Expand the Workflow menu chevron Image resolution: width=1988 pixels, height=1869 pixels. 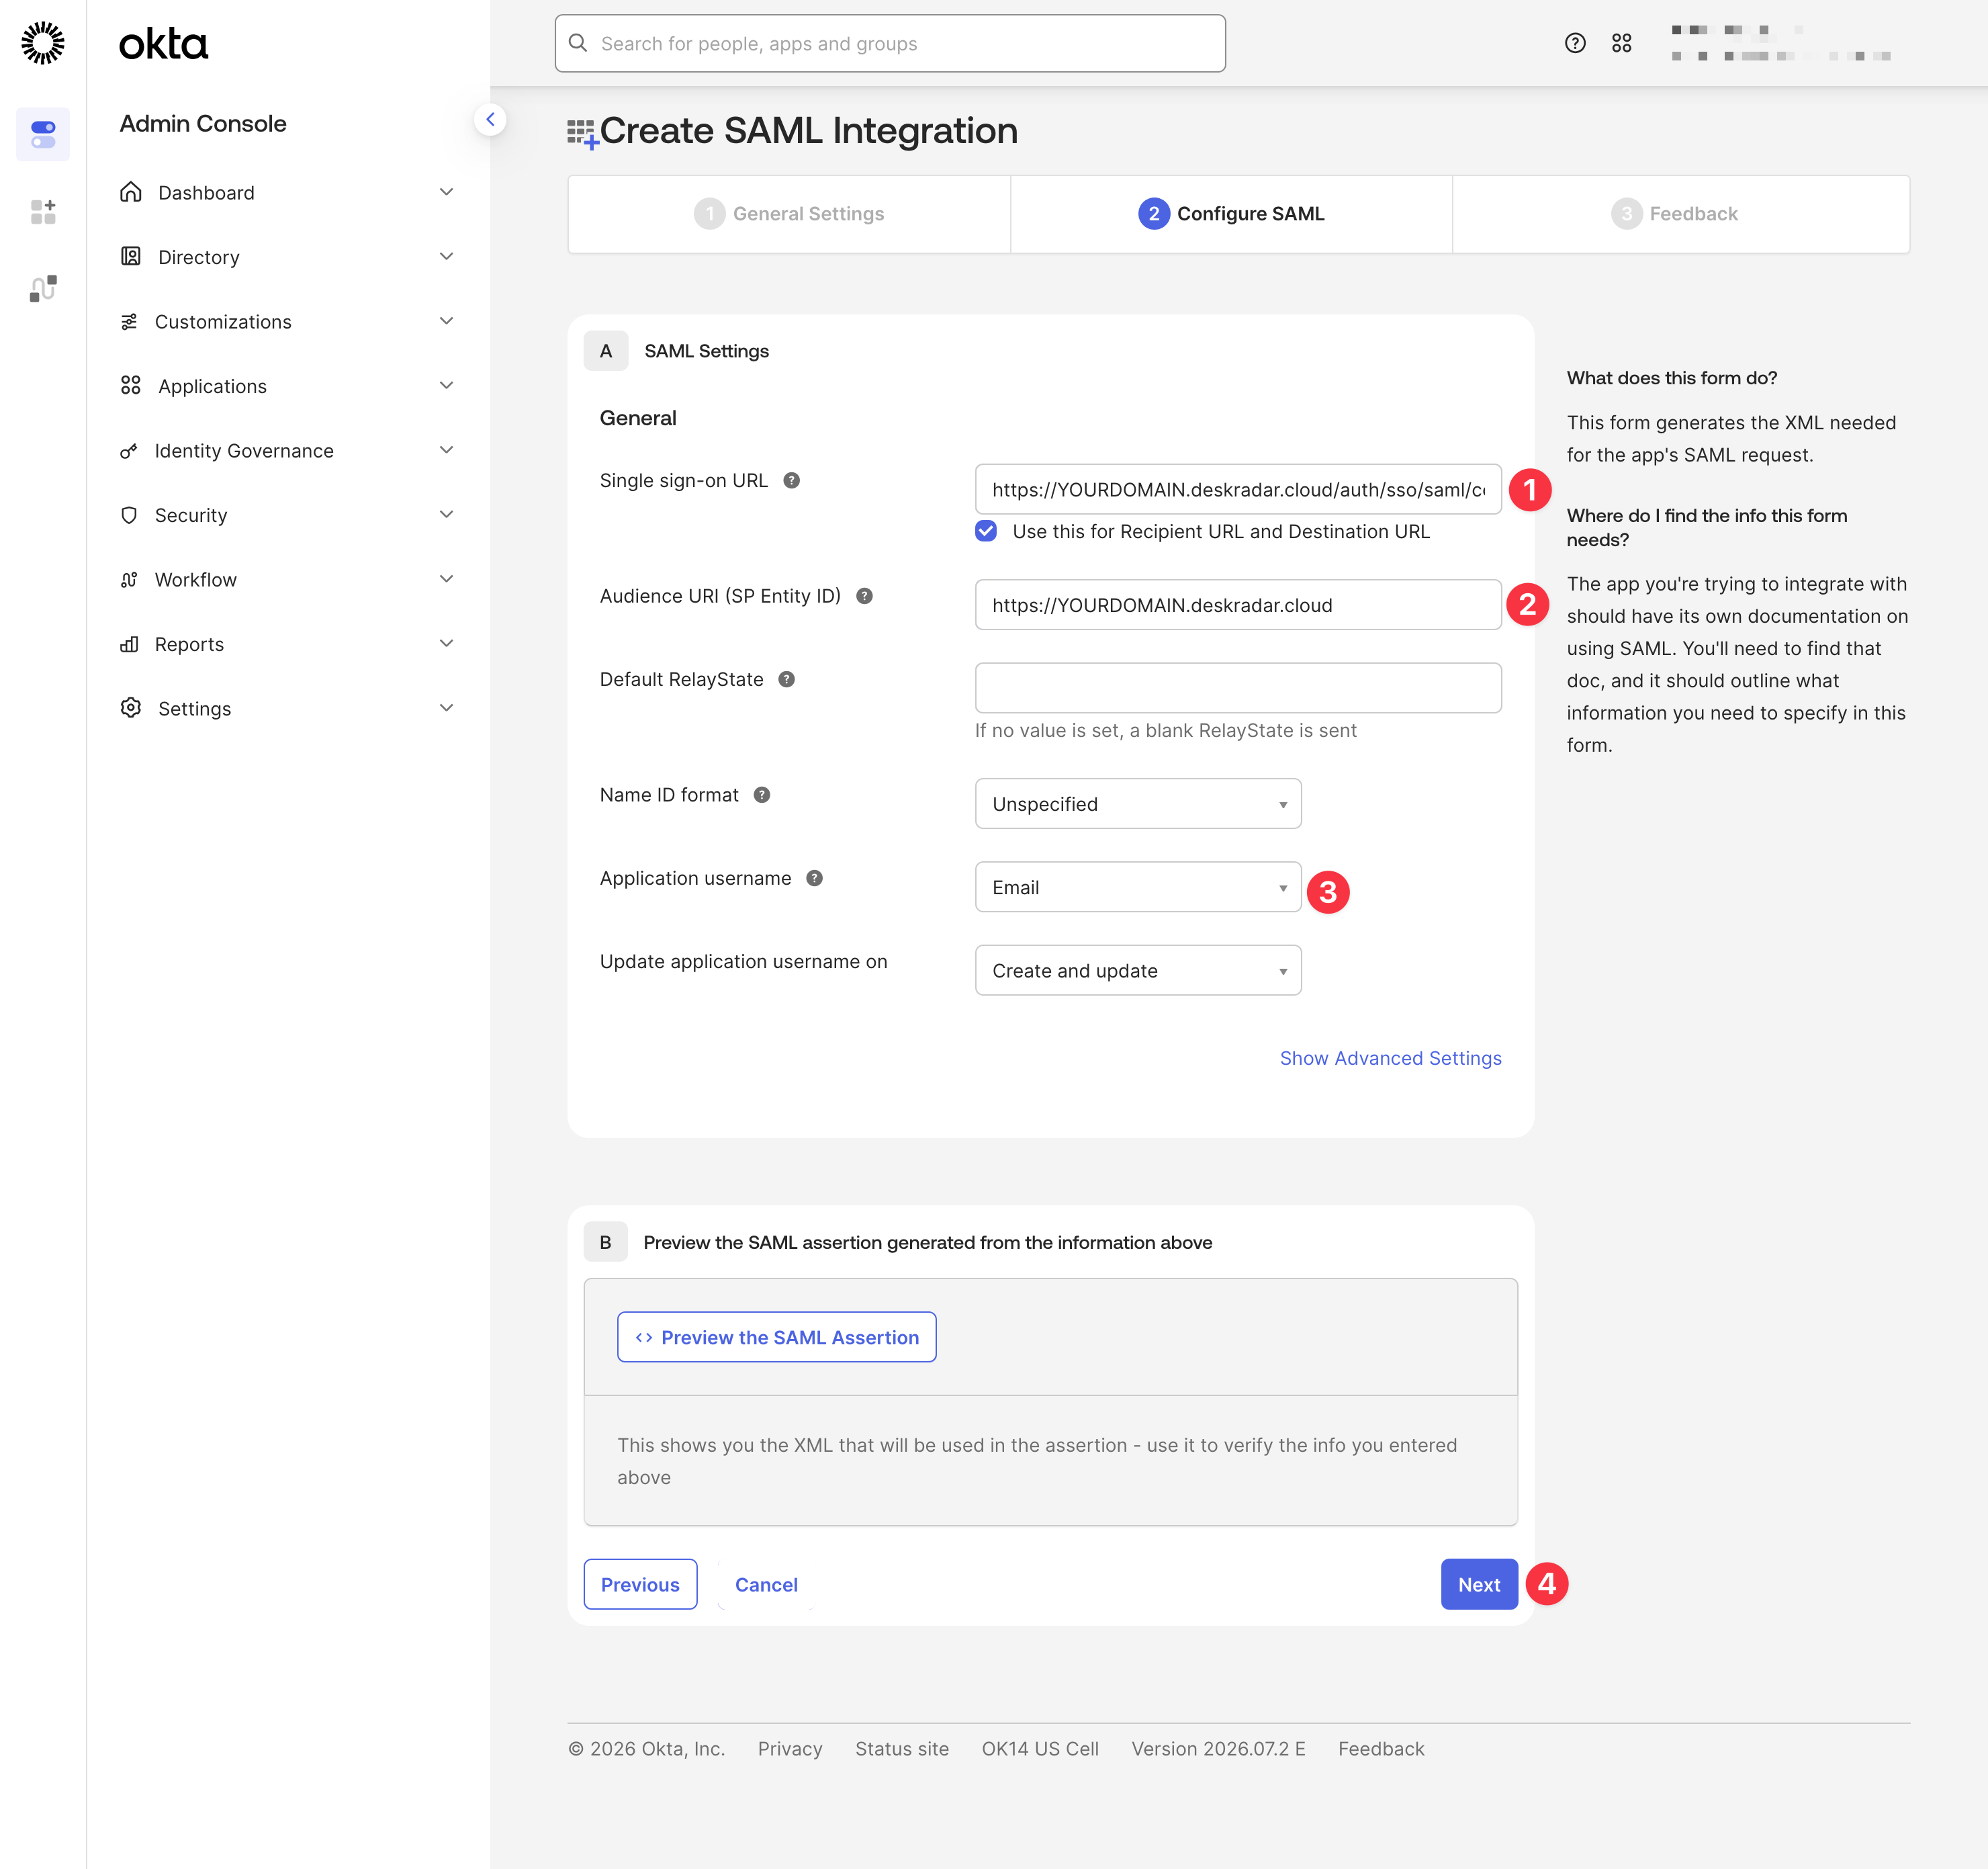pyautogui.click(x=446, y=579)
